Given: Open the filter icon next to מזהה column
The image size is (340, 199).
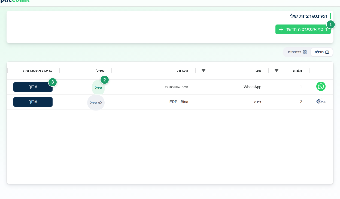Looking at the screenshot, I should click(277, 71).
